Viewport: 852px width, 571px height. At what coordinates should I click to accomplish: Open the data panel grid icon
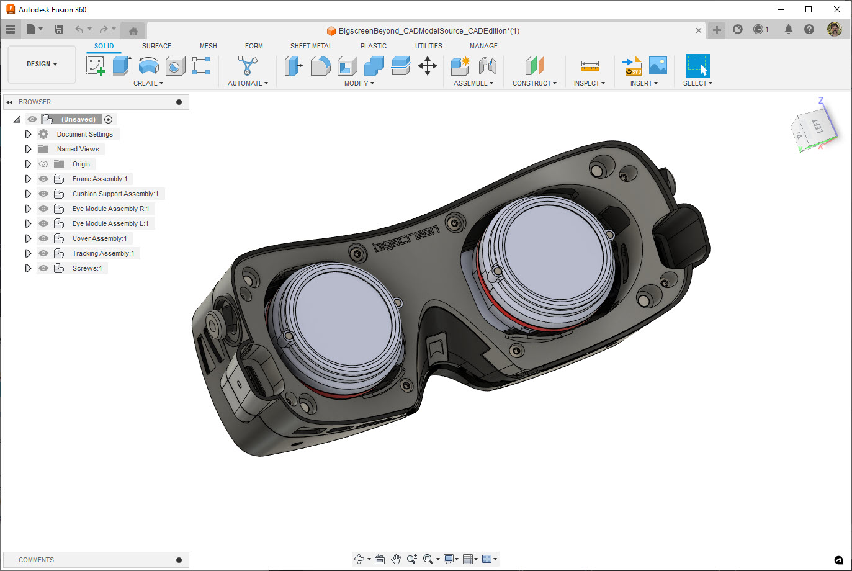pyautogui.click(x=11, y=29)
